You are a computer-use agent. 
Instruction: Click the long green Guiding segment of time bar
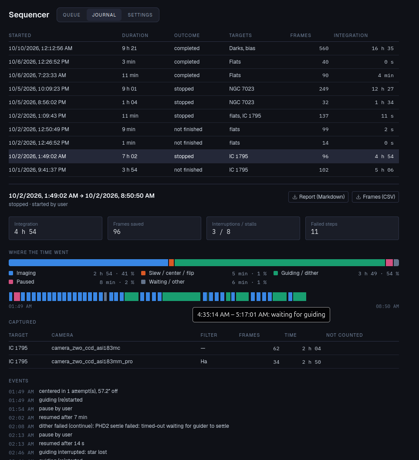point(280,263)
